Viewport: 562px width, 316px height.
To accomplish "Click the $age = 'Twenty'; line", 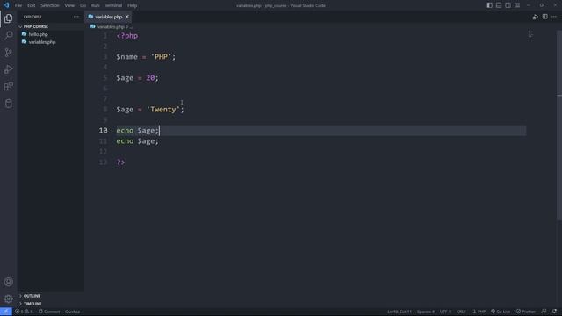I will [150, 109].
